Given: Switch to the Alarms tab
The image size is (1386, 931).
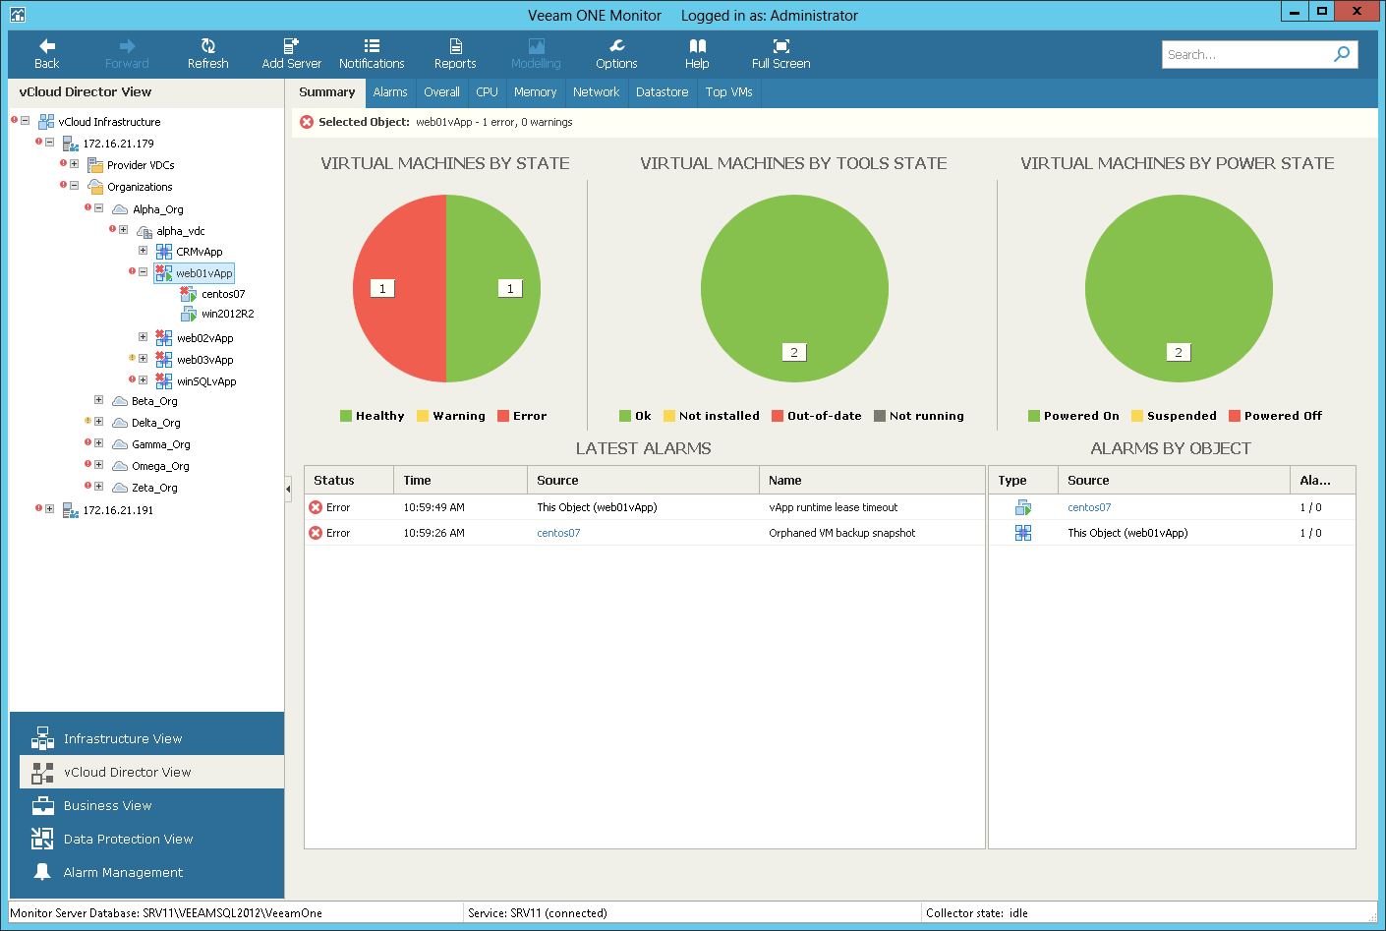Looking at the screenshot, I should 390,92.
